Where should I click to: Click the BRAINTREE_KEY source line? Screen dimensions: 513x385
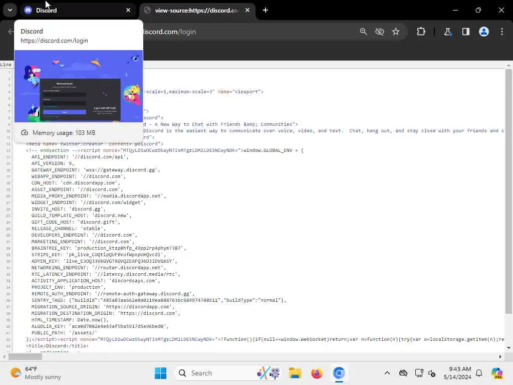click(109, 248)
